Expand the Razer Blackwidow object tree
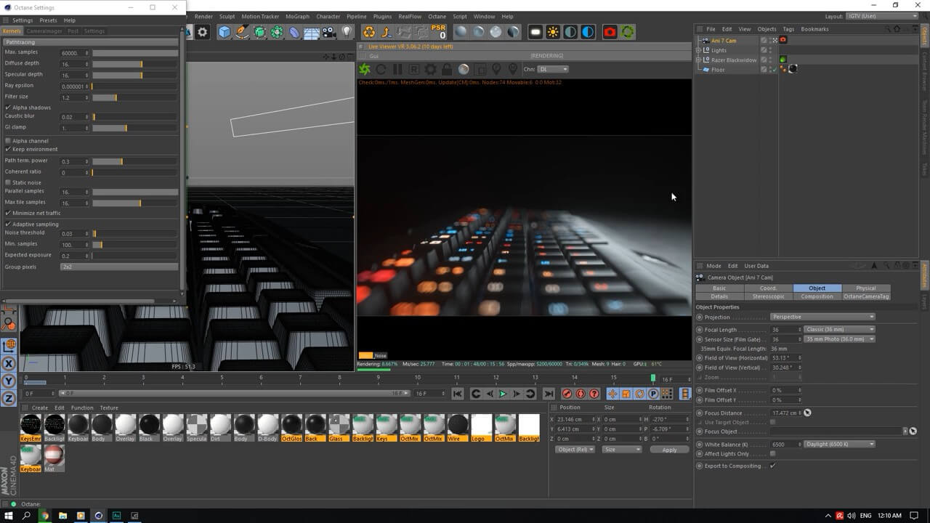The height and width of the screenshot is (523, 930). (698, 60)
